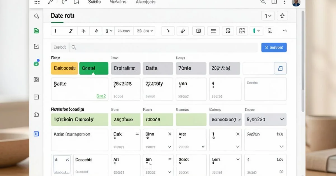Click the strikethrough formatting icon
The width and height of the screenshot is (336, 176).
coord(83,31)
